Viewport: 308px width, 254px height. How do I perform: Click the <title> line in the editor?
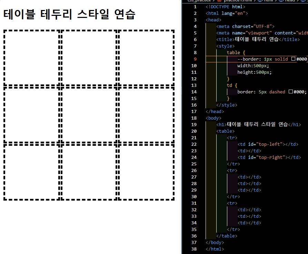258,39
